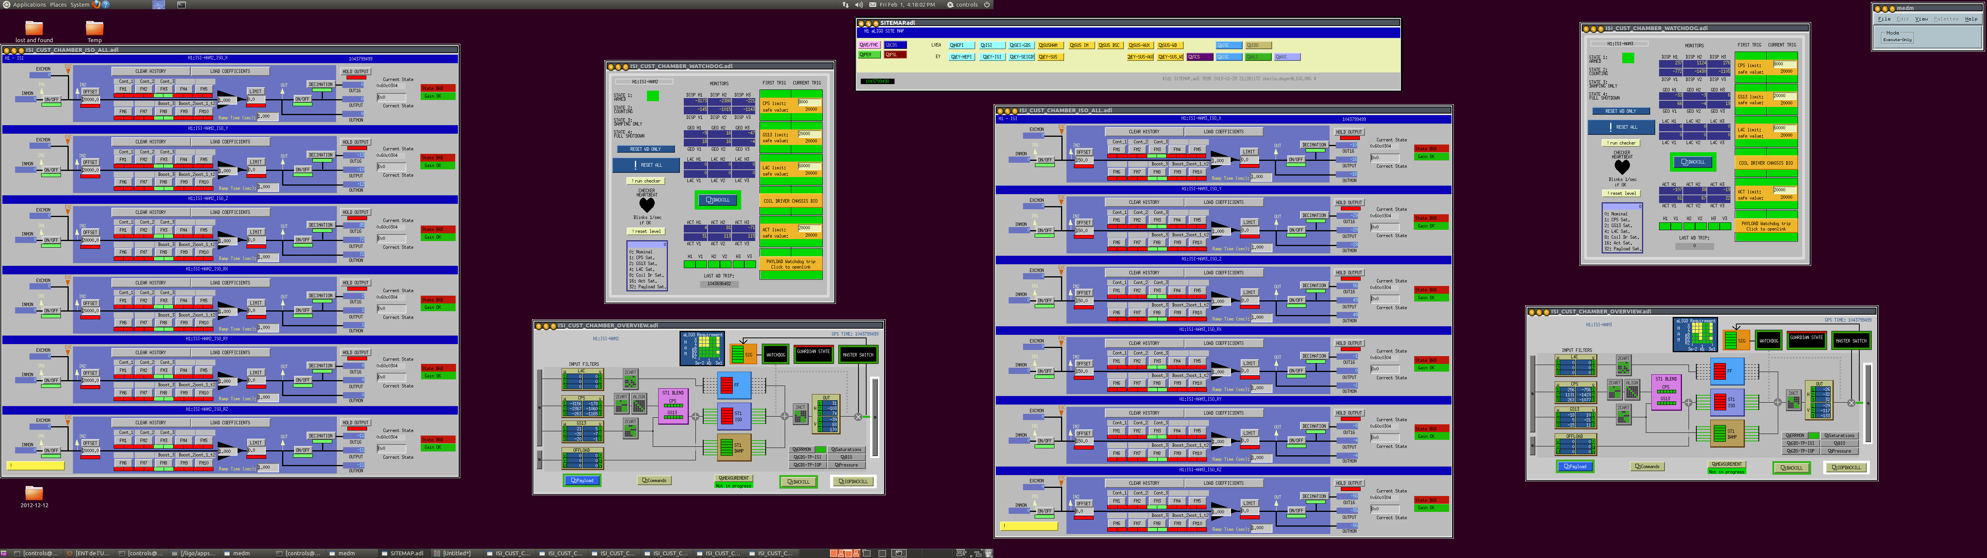Open the FF block in the HAM2 overview

tap(733, 384)
